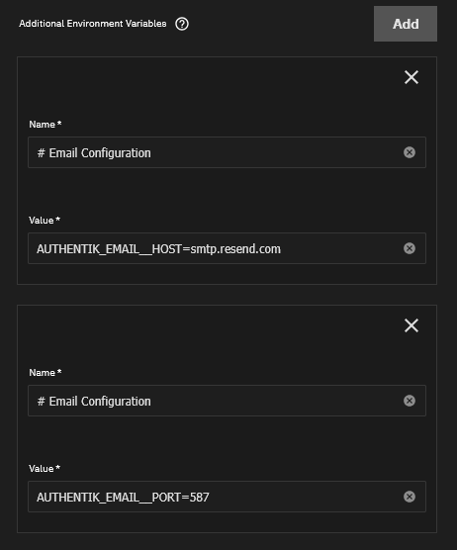
Task: Clear the PORT=587 Value field
Action: [x=409, y=497]
